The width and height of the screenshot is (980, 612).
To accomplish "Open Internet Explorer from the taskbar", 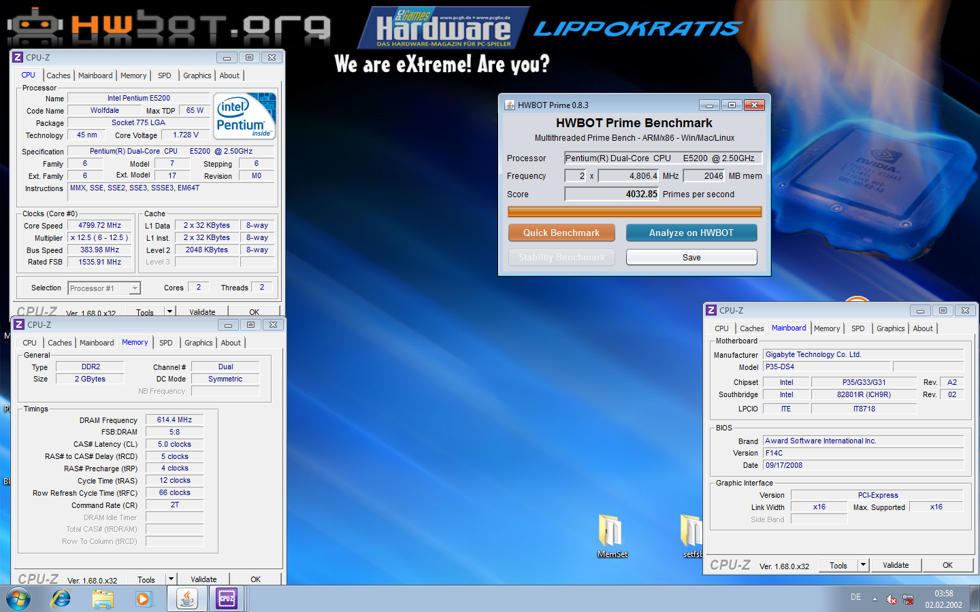I will [61, 599].
